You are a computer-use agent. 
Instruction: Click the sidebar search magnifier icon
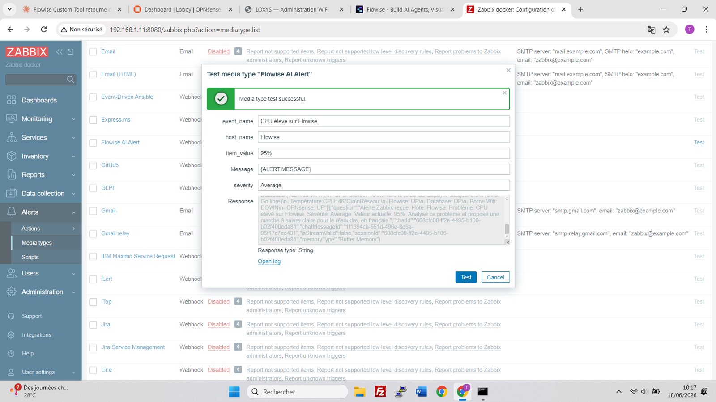tap(70, 80)
